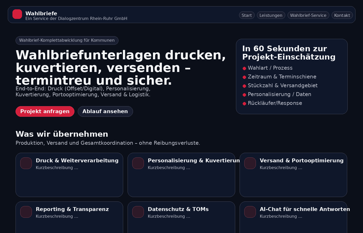
Task: Open the Start navigation item
Action: coord(247,15)
